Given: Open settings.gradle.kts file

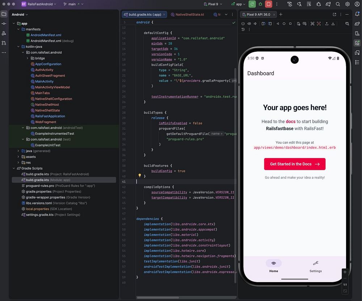Looking at the screenshot, I should pos(51,214).
